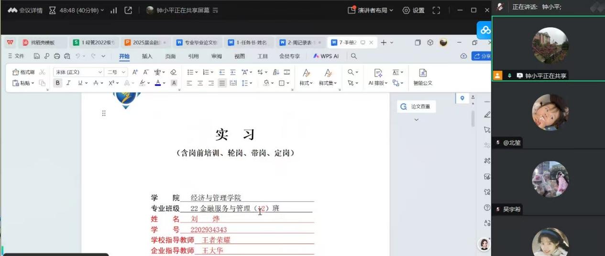Open the 审阅 ribbon tab
The width and height of the screenshot is (605, 256).
point(217,56)
